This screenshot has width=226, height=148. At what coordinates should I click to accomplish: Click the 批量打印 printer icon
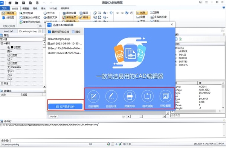coord(130,96)
